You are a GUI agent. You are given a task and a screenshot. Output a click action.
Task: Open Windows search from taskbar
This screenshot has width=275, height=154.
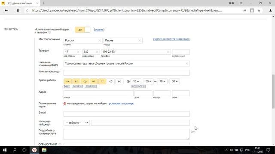pyautogui.click(x=15, y=150)
